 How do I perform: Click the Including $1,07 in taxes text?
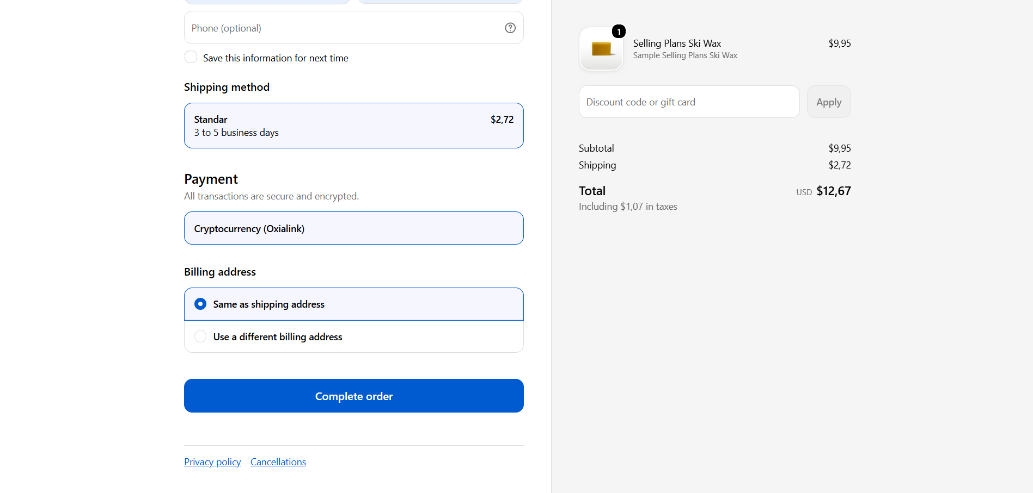pyautogui.click(x=628, y=207)
